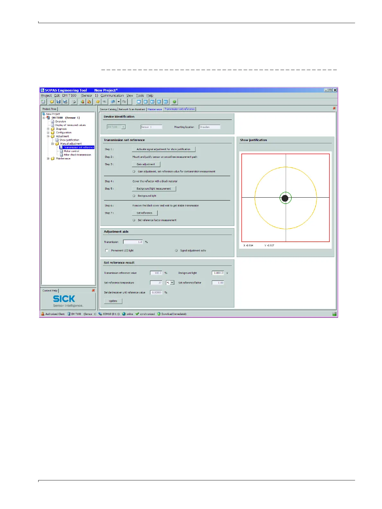The height and width of the screenshot is (509, 382).
Task: Open the Communication menu
Action: (x=112, y=95)
